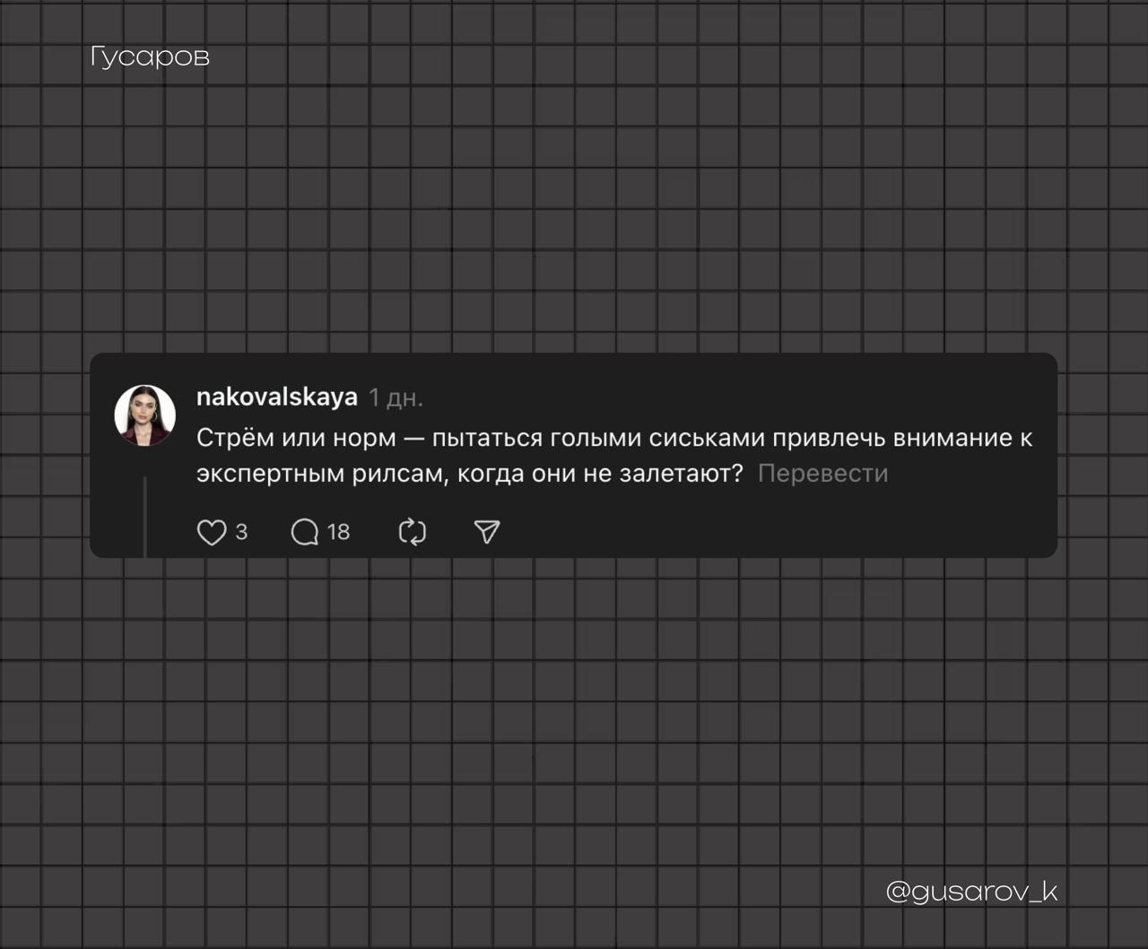Click the nakovalskaya username
This screenshot has width=1148, height=949.
(x=276, y=396)
